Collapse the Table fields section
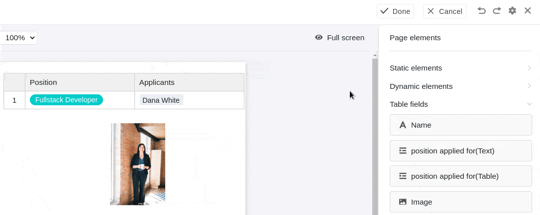540x215 pixels. click(x=529, y=104)
